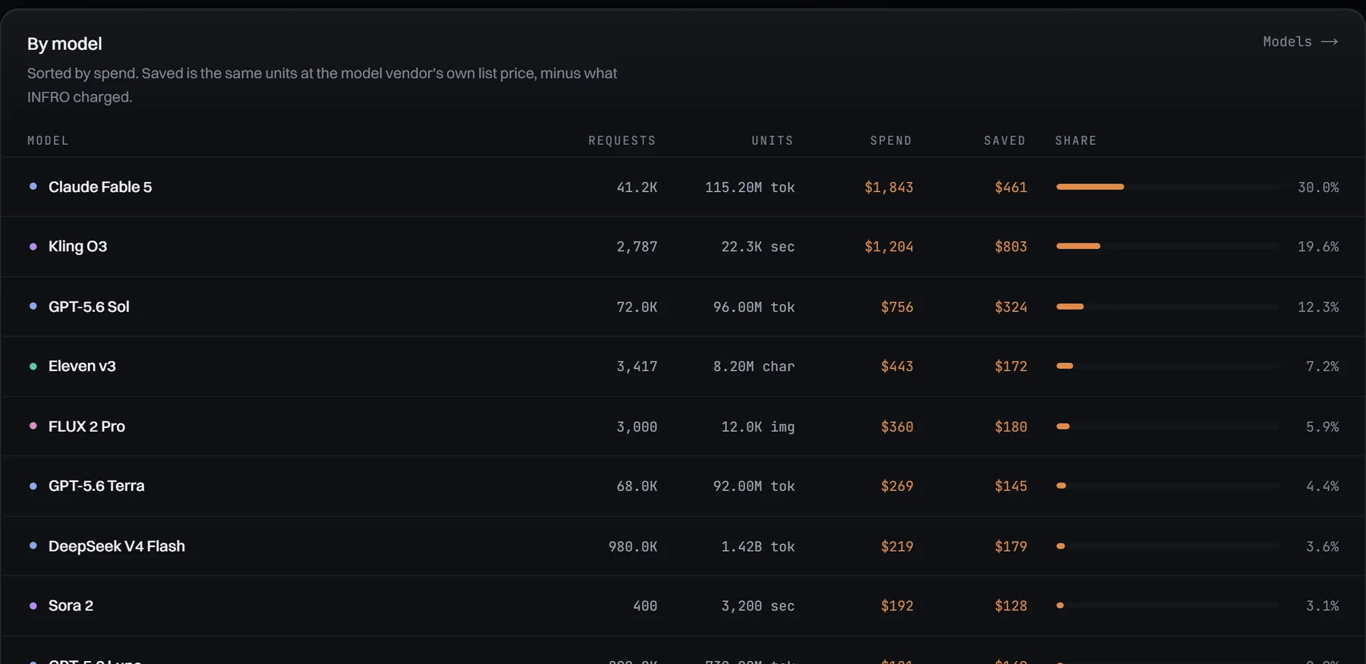The height and width of the screenshot is (664, 1366).
Task: Click the 3,200 sec units value
Action: (758, 606)
